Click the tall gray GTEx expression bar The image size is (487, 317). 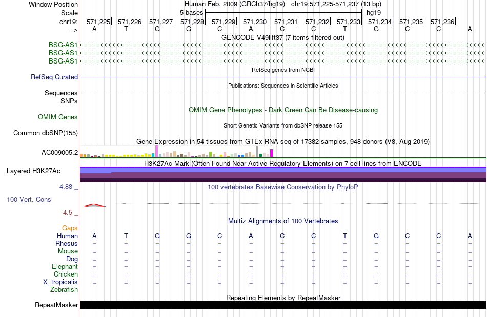pyautogui.click(x=257, y=152)
